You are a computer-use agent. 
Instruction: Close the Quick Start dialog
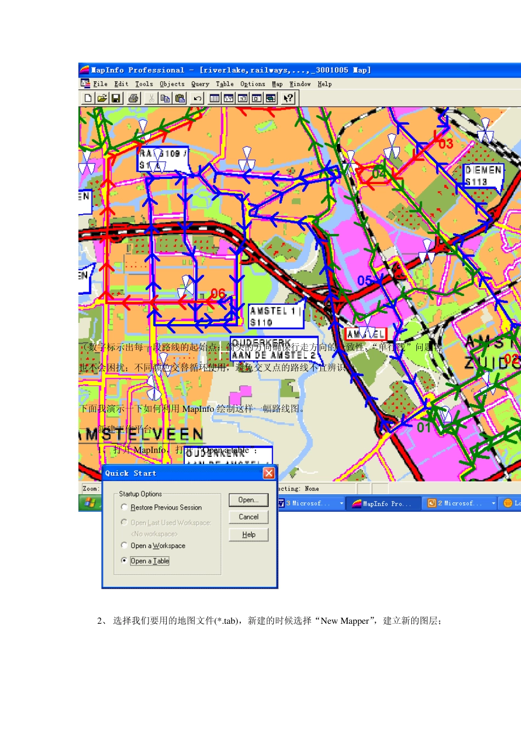click(x=269, y=473)
